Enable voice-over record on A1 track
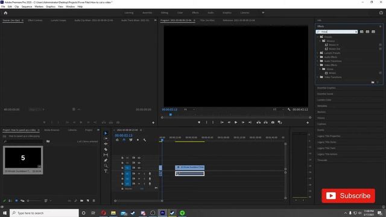 point(150,174)
